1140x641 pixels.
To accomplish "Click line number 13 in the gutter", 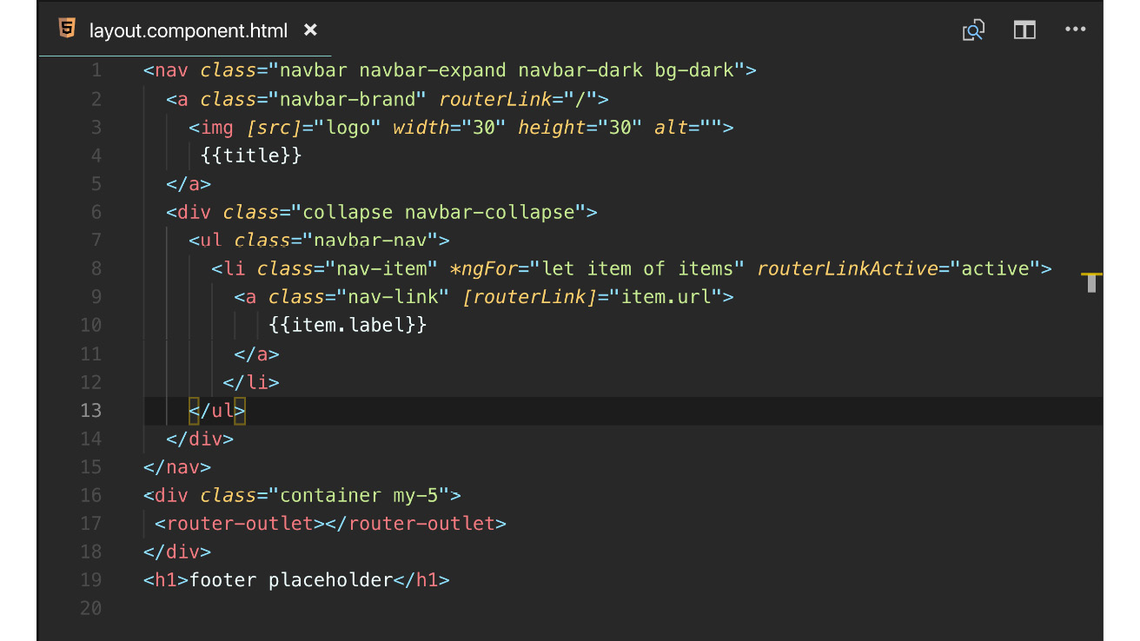I will click(90, 410).
